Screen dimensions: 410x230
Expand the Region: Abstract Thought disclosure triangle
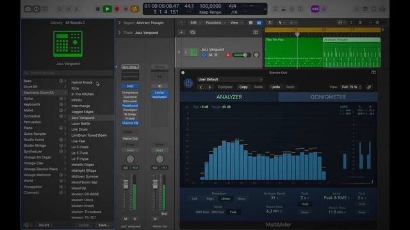120,23
